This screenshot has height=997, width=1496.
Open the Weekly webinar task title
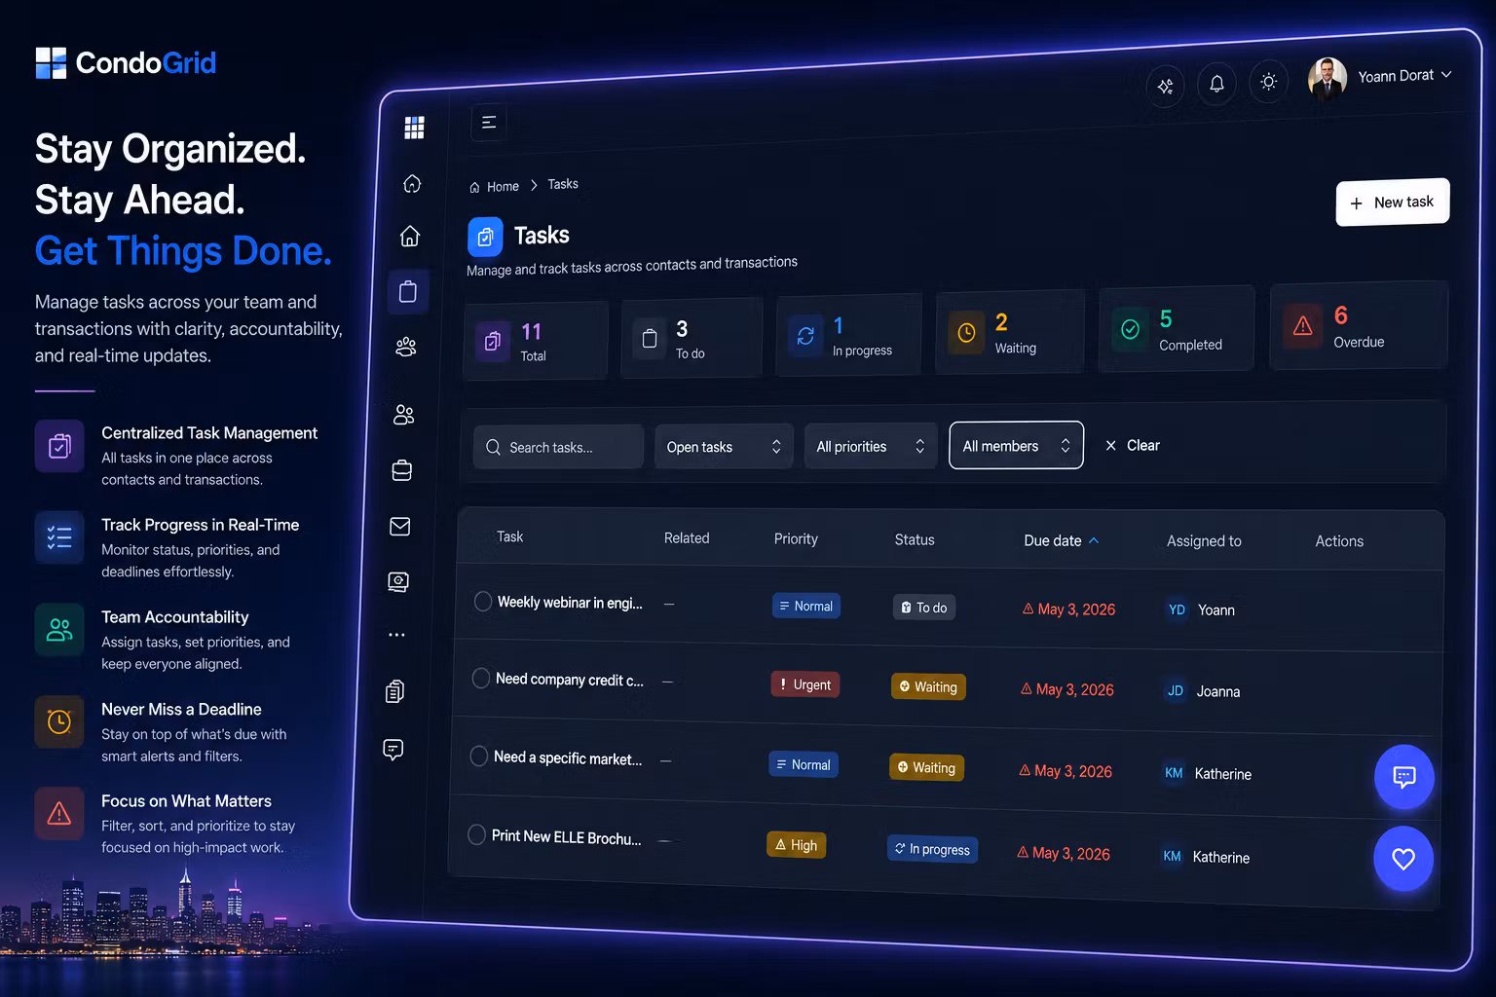pyautogui.click(x=570, y=603)
